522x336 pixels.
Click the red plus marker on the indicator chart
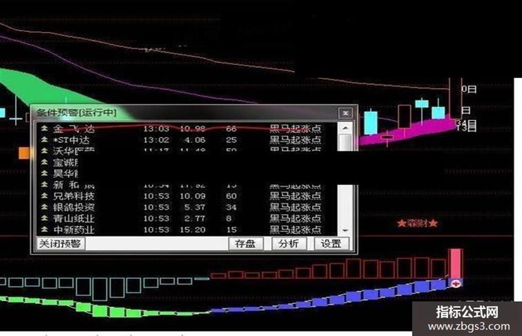456,284
